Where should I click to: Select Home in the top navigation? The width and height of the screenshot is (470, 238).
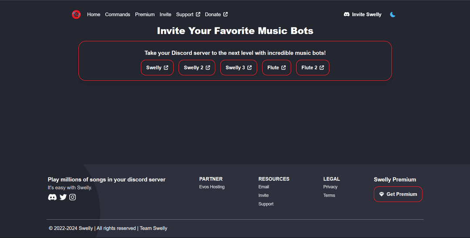(x=94, y=14)
